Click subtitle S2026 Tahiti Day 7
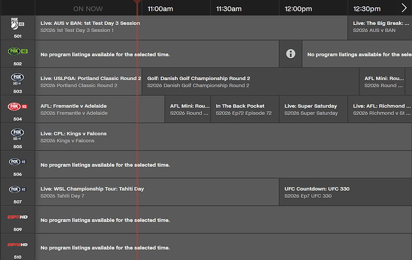The height and width of the screenshot is (260, 412). (62, 196)
